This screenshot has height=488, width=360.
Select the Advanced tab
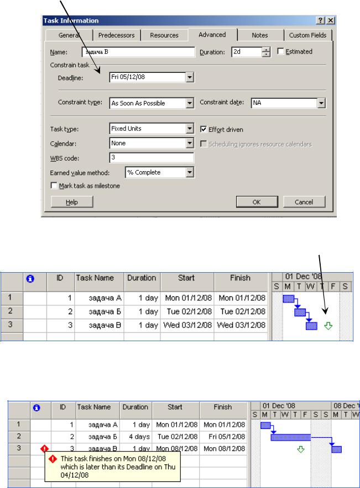click(212, 35)
